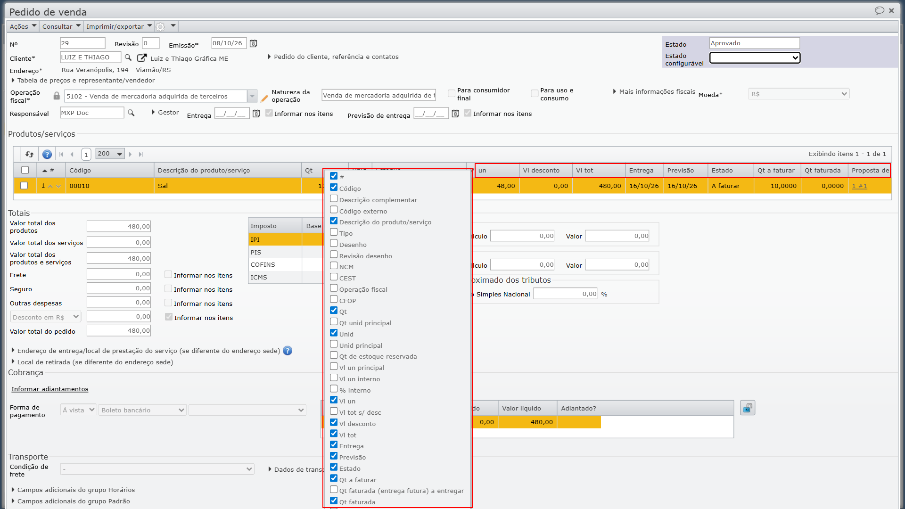
Task: Open the emission date calendar picker
Action: pos(254,43)
